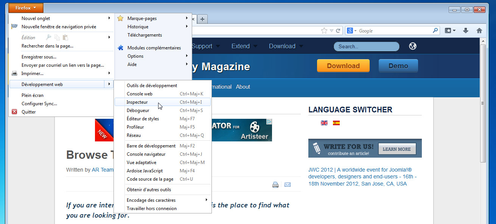Choose Enregistrer sous…

[39, 57]
